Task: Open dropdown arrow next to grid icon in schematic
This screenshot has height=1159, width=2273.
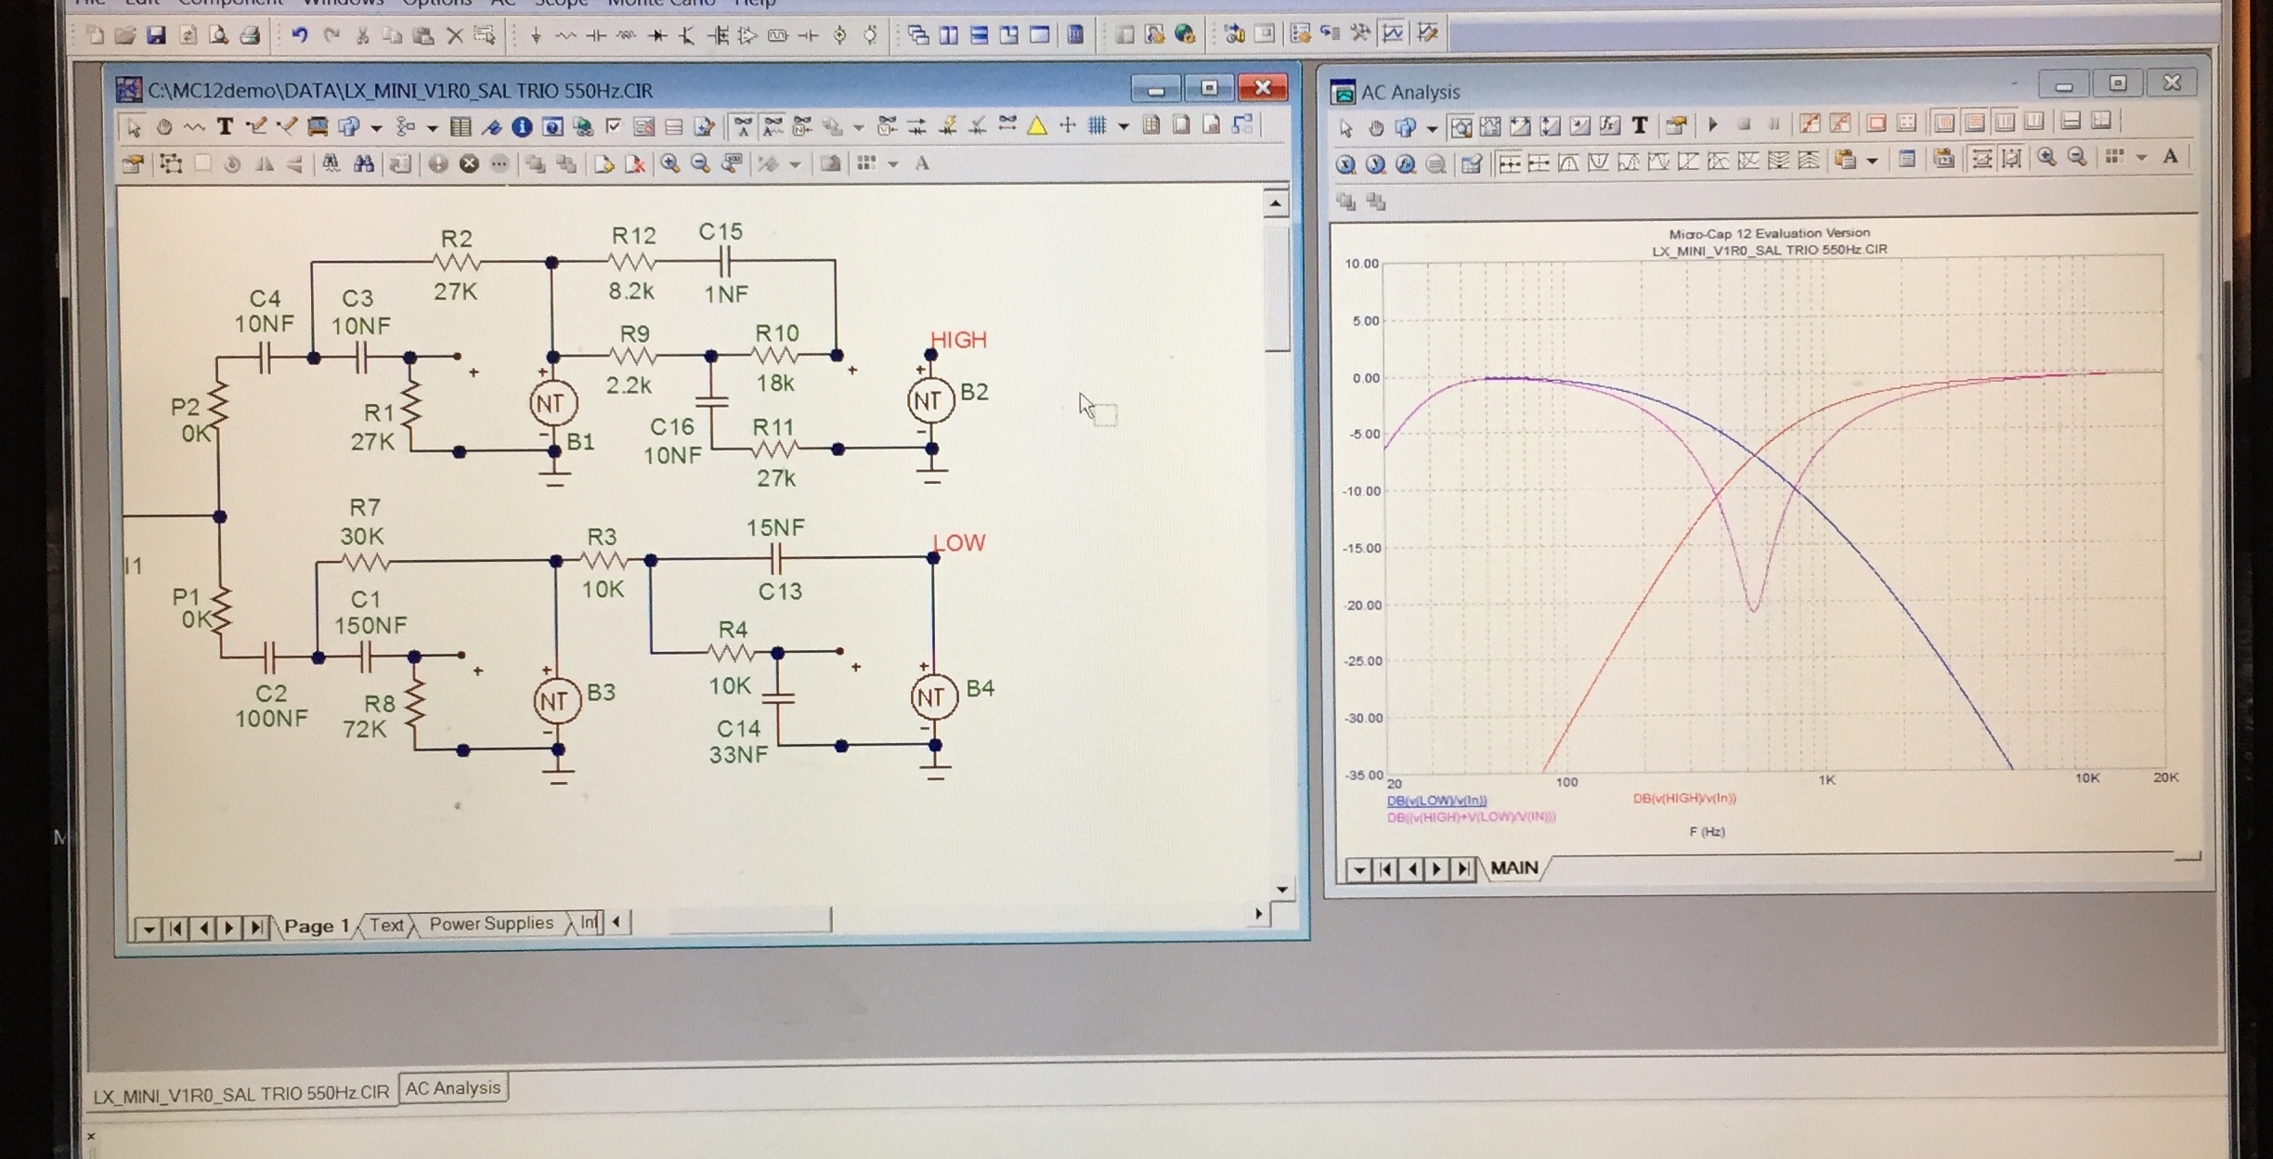Action: [1124, 126]
